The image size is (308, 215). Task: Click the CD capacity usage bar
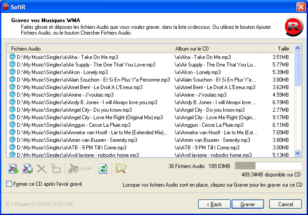coord(268,166)
